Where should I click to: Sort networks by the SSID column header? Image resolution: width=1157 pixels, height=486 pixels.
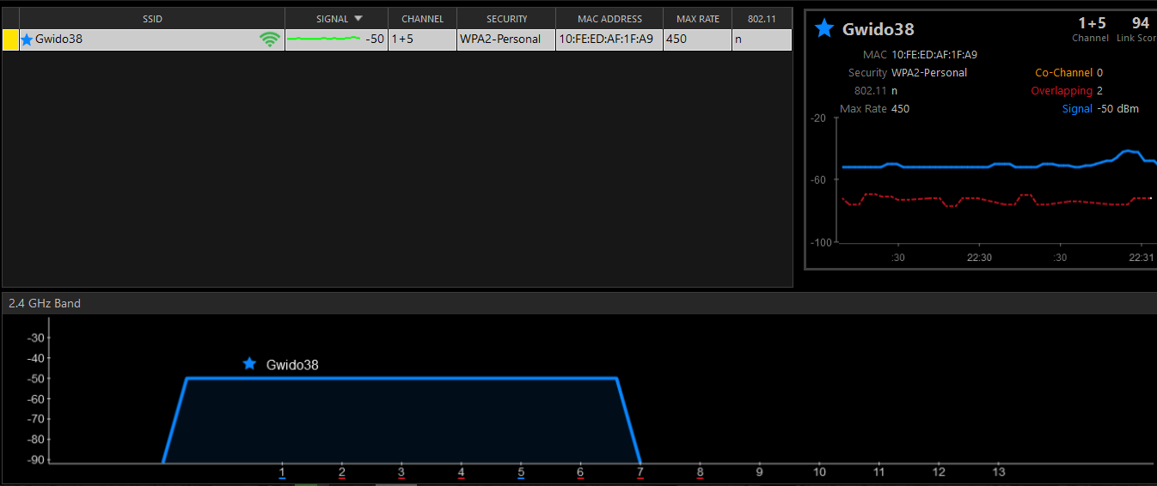coord(152,19)
